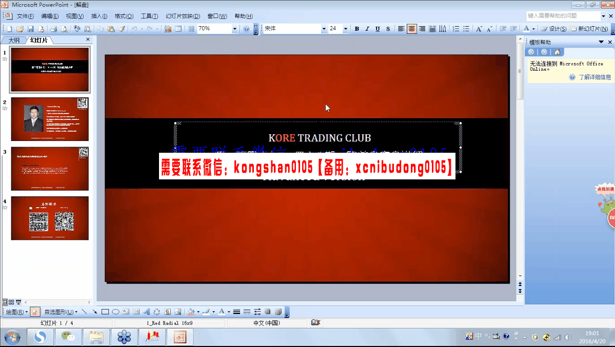
Task: Save the presentation with the floppy icon
Action: click(x=30, y=29)
